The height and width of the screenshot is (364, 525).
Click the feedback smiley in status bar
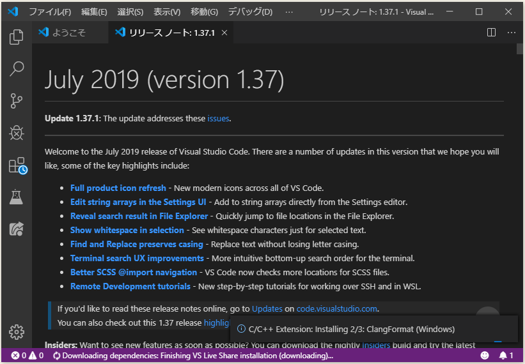485,355
